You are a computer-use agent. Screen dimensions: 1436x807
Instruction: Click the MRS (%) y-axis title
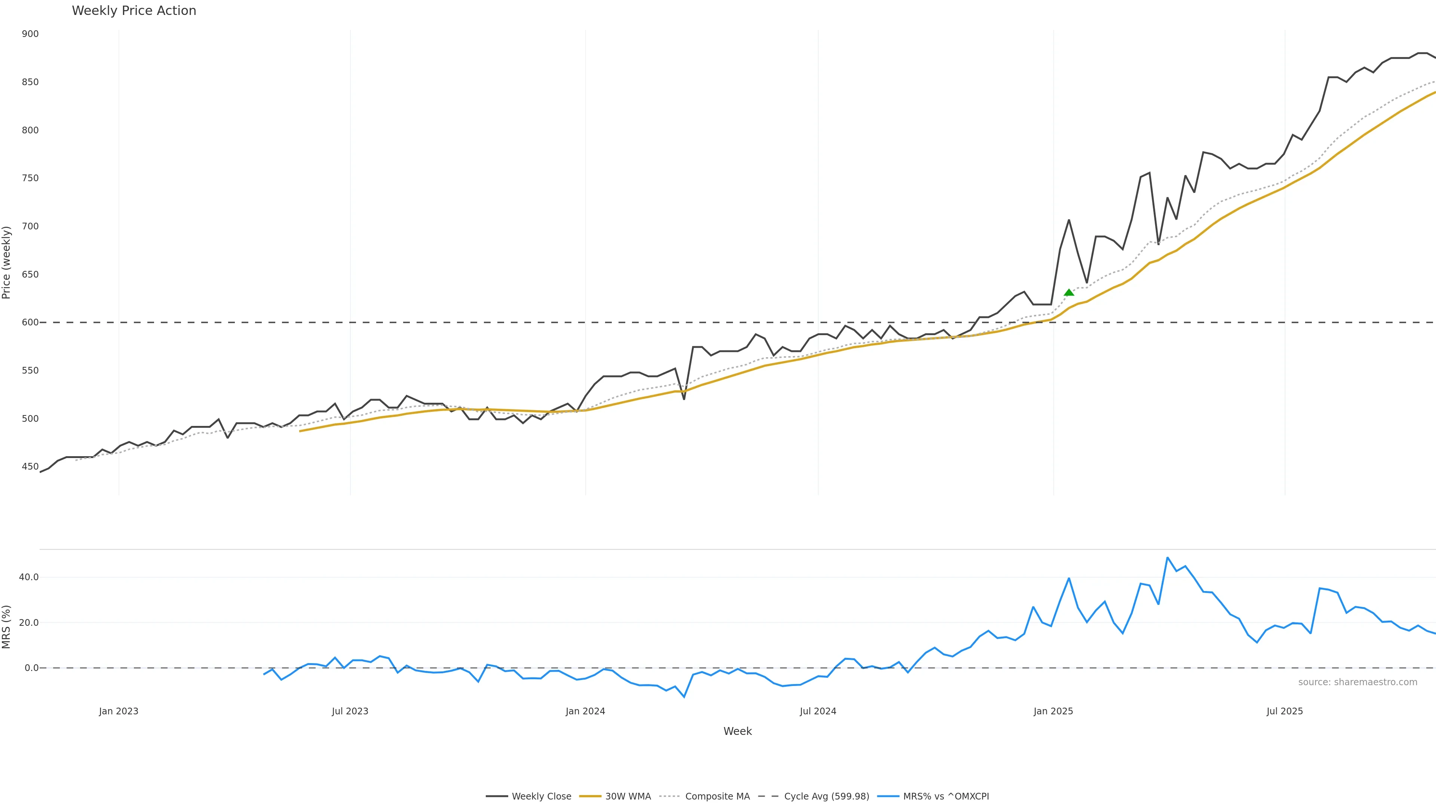coord(7,627)
